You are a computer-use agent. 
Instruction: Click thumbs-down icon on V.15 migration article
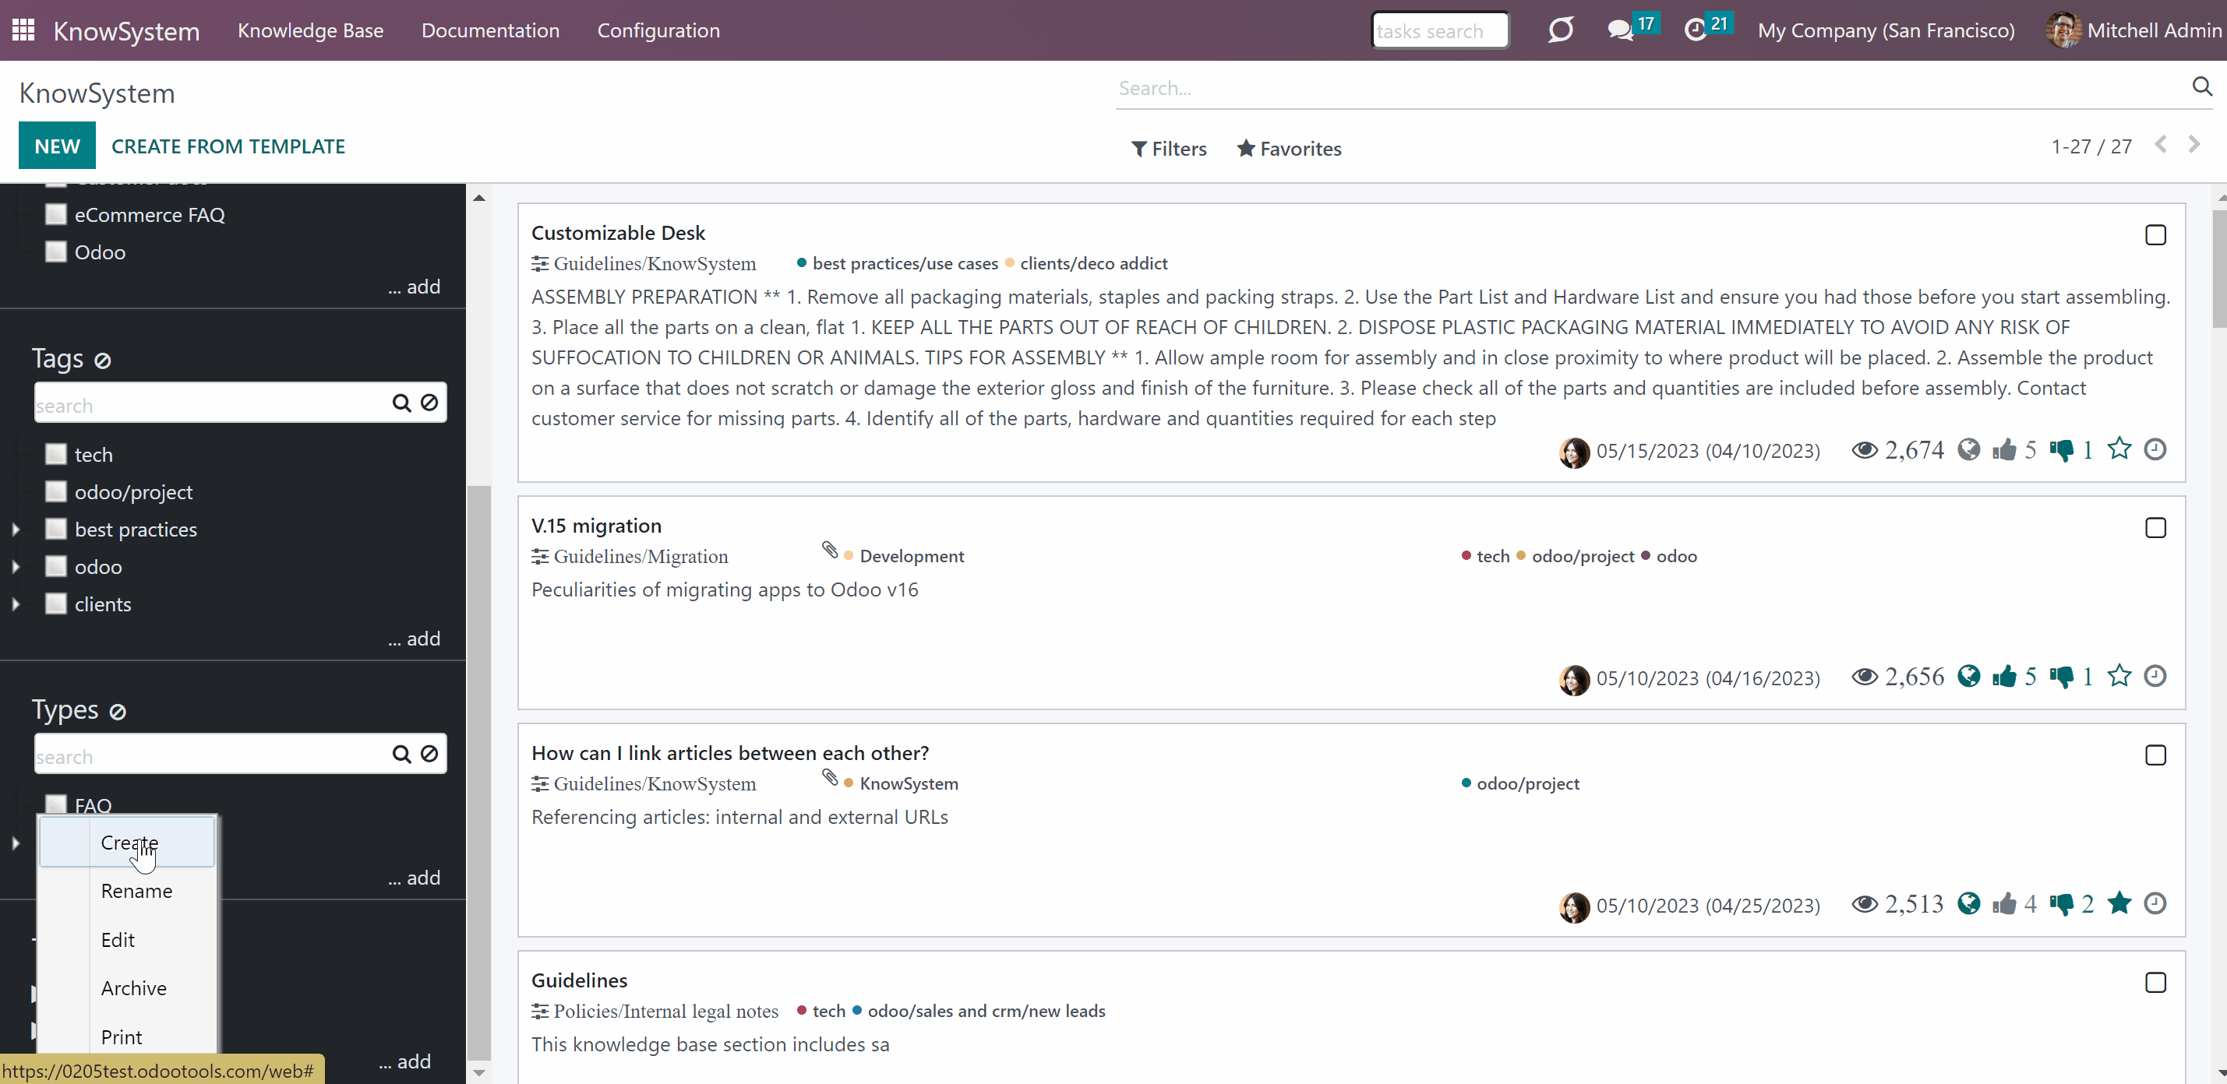2061,676
